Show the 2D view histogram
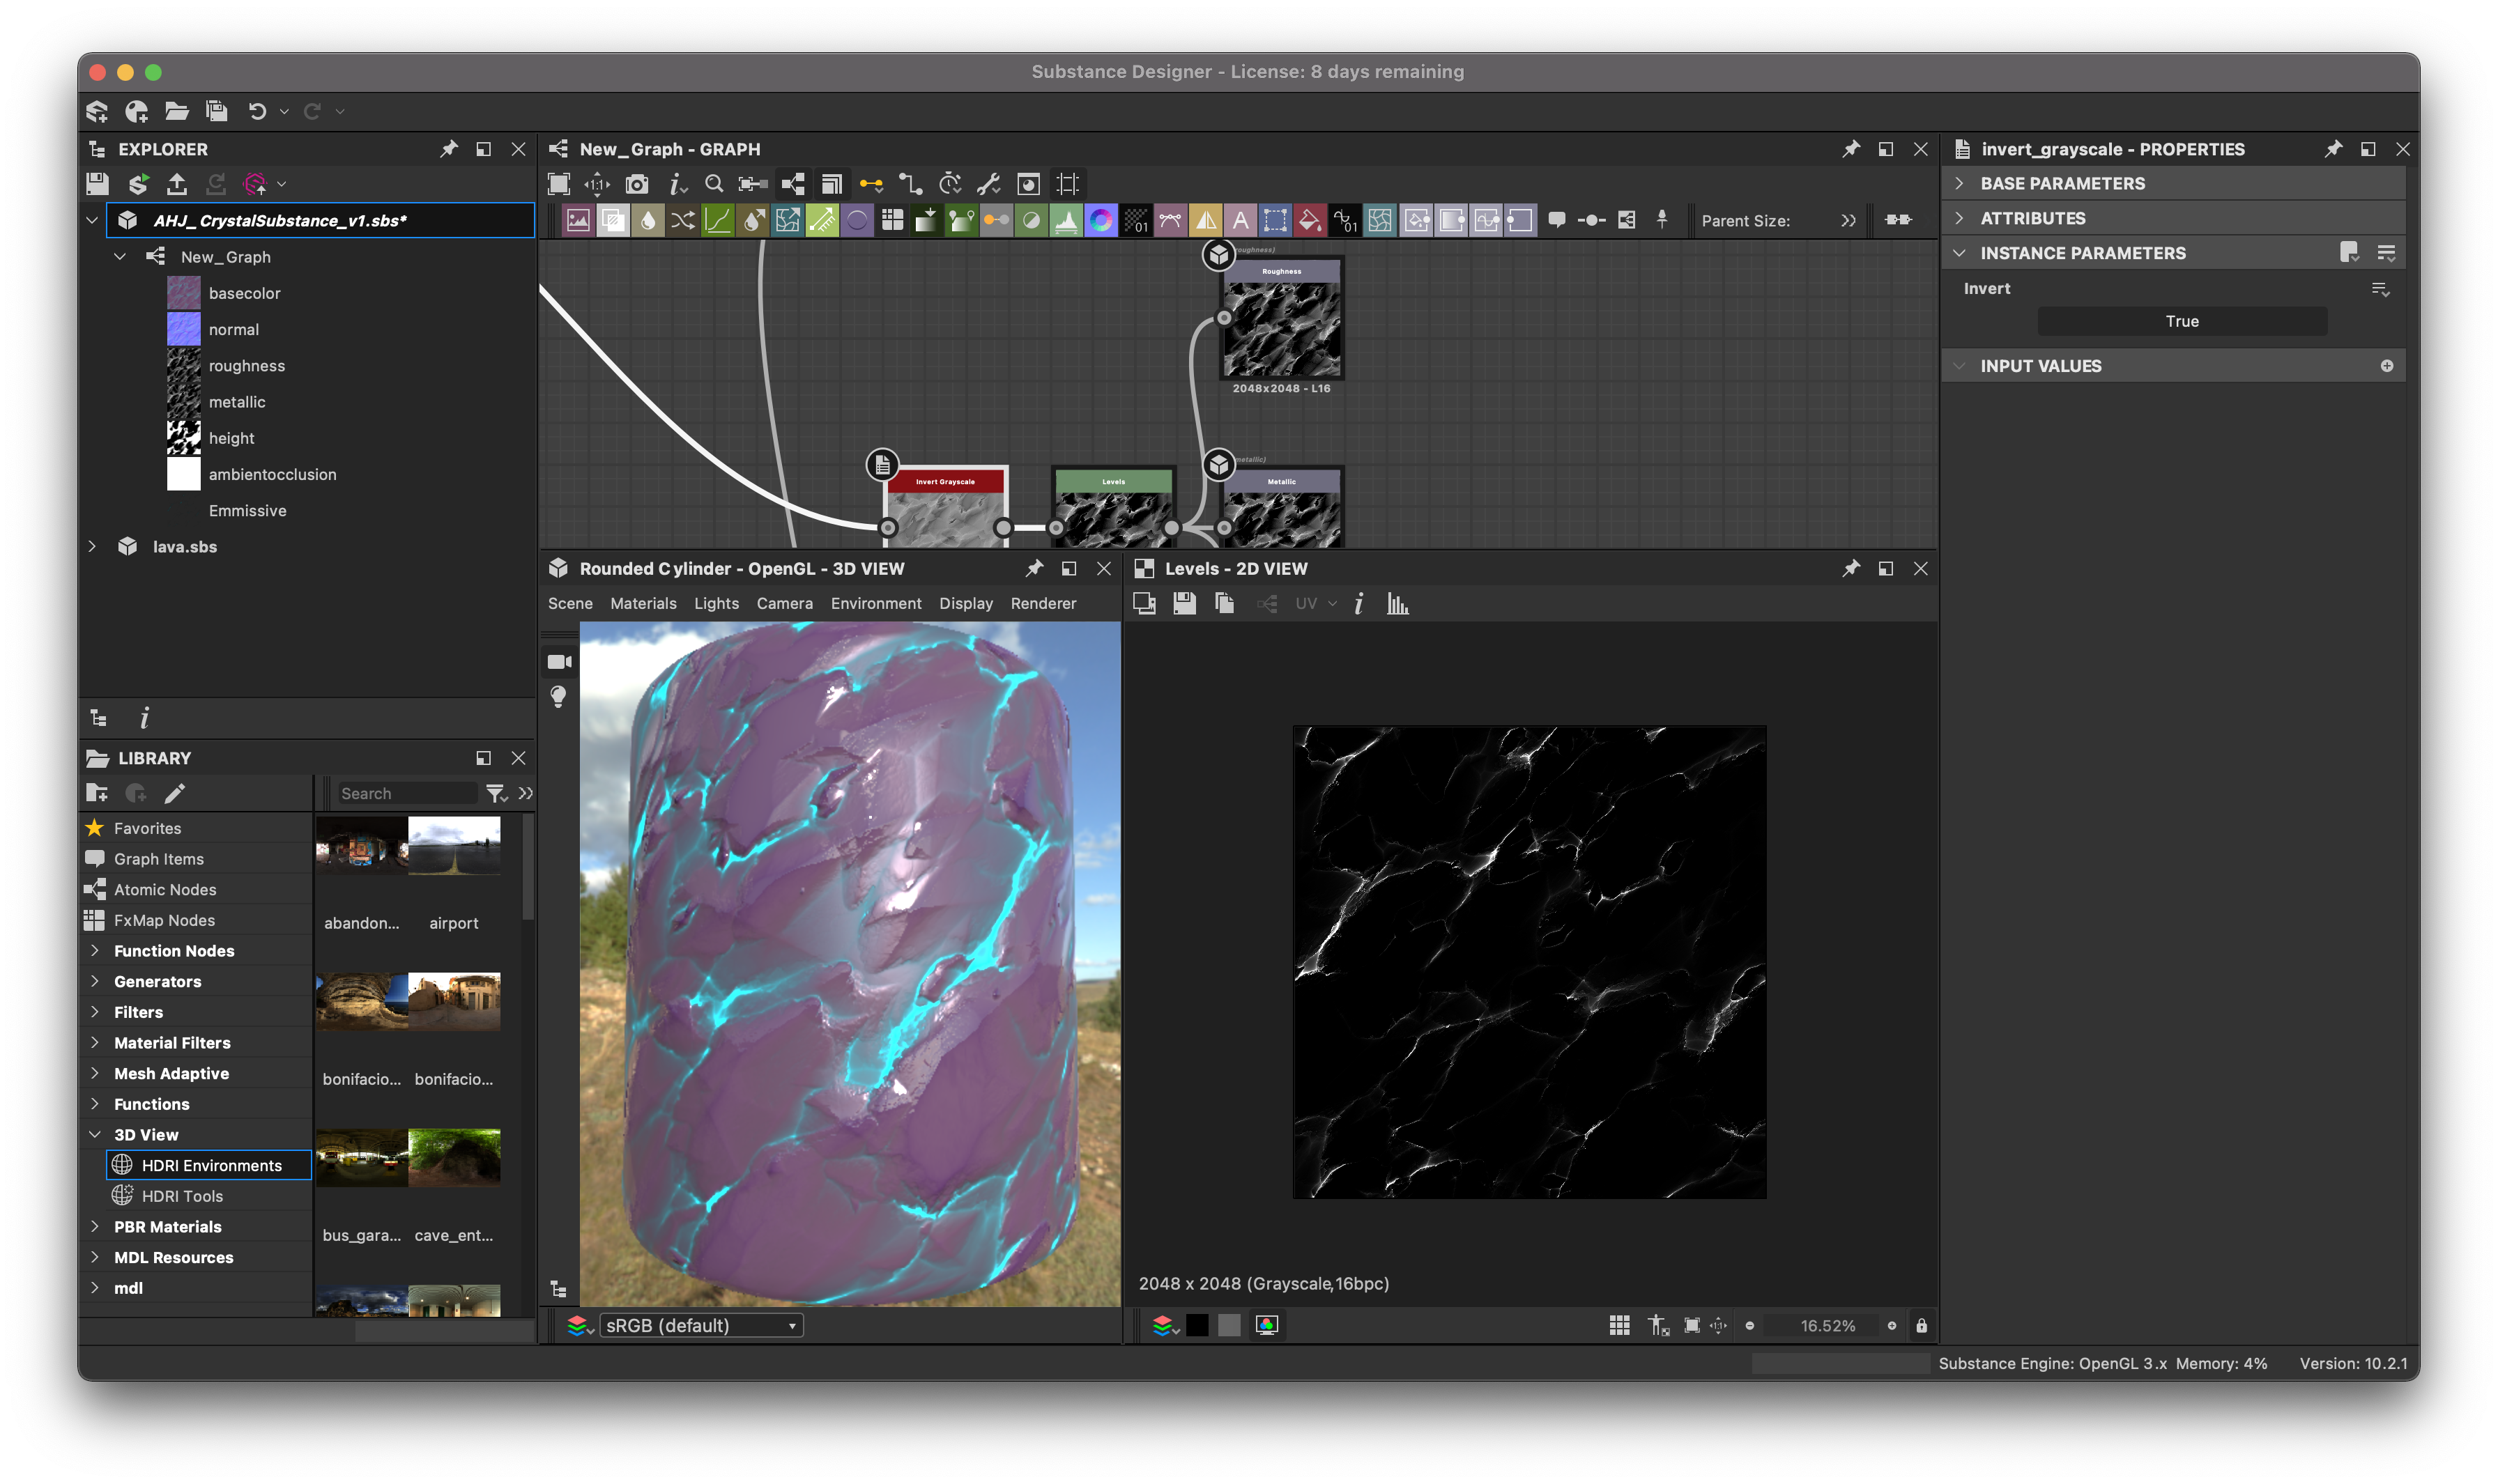The height and width of the screenshot is (1484, 2498). [1397, 604]
